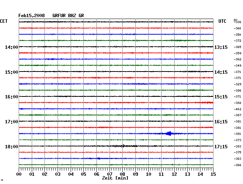The width and height of the screenshot is (243, 184).
Task: Click the DC offset value -375
Action: 237,152
